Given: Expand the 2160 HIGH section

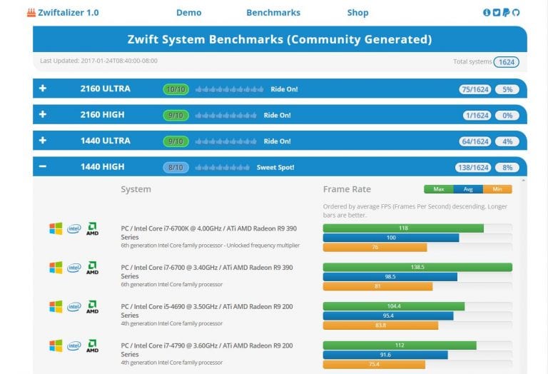Looking at the screenshot, I should click(x=43, y=114).
